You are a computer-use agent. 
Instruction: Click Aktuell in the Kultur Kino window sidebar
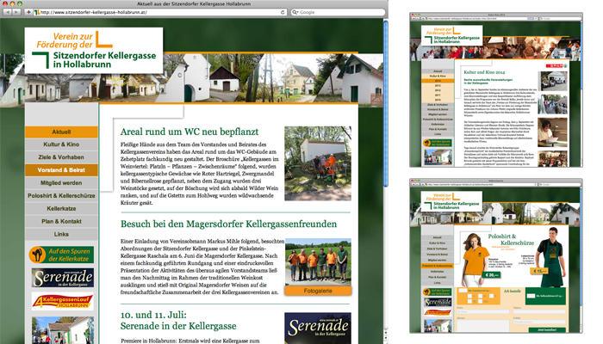click(x=438, y=71)
